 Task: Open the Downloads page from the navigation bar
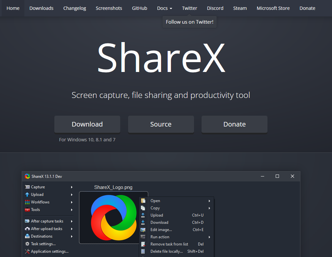pyautogui.click(x=41, y=8)
